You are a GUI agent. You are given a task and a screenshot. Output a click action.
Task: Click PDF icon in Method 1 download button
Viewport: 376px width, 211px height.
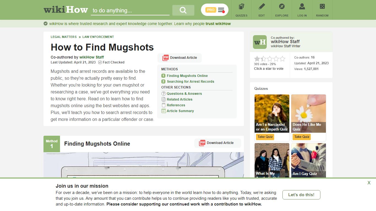[202, 143]
